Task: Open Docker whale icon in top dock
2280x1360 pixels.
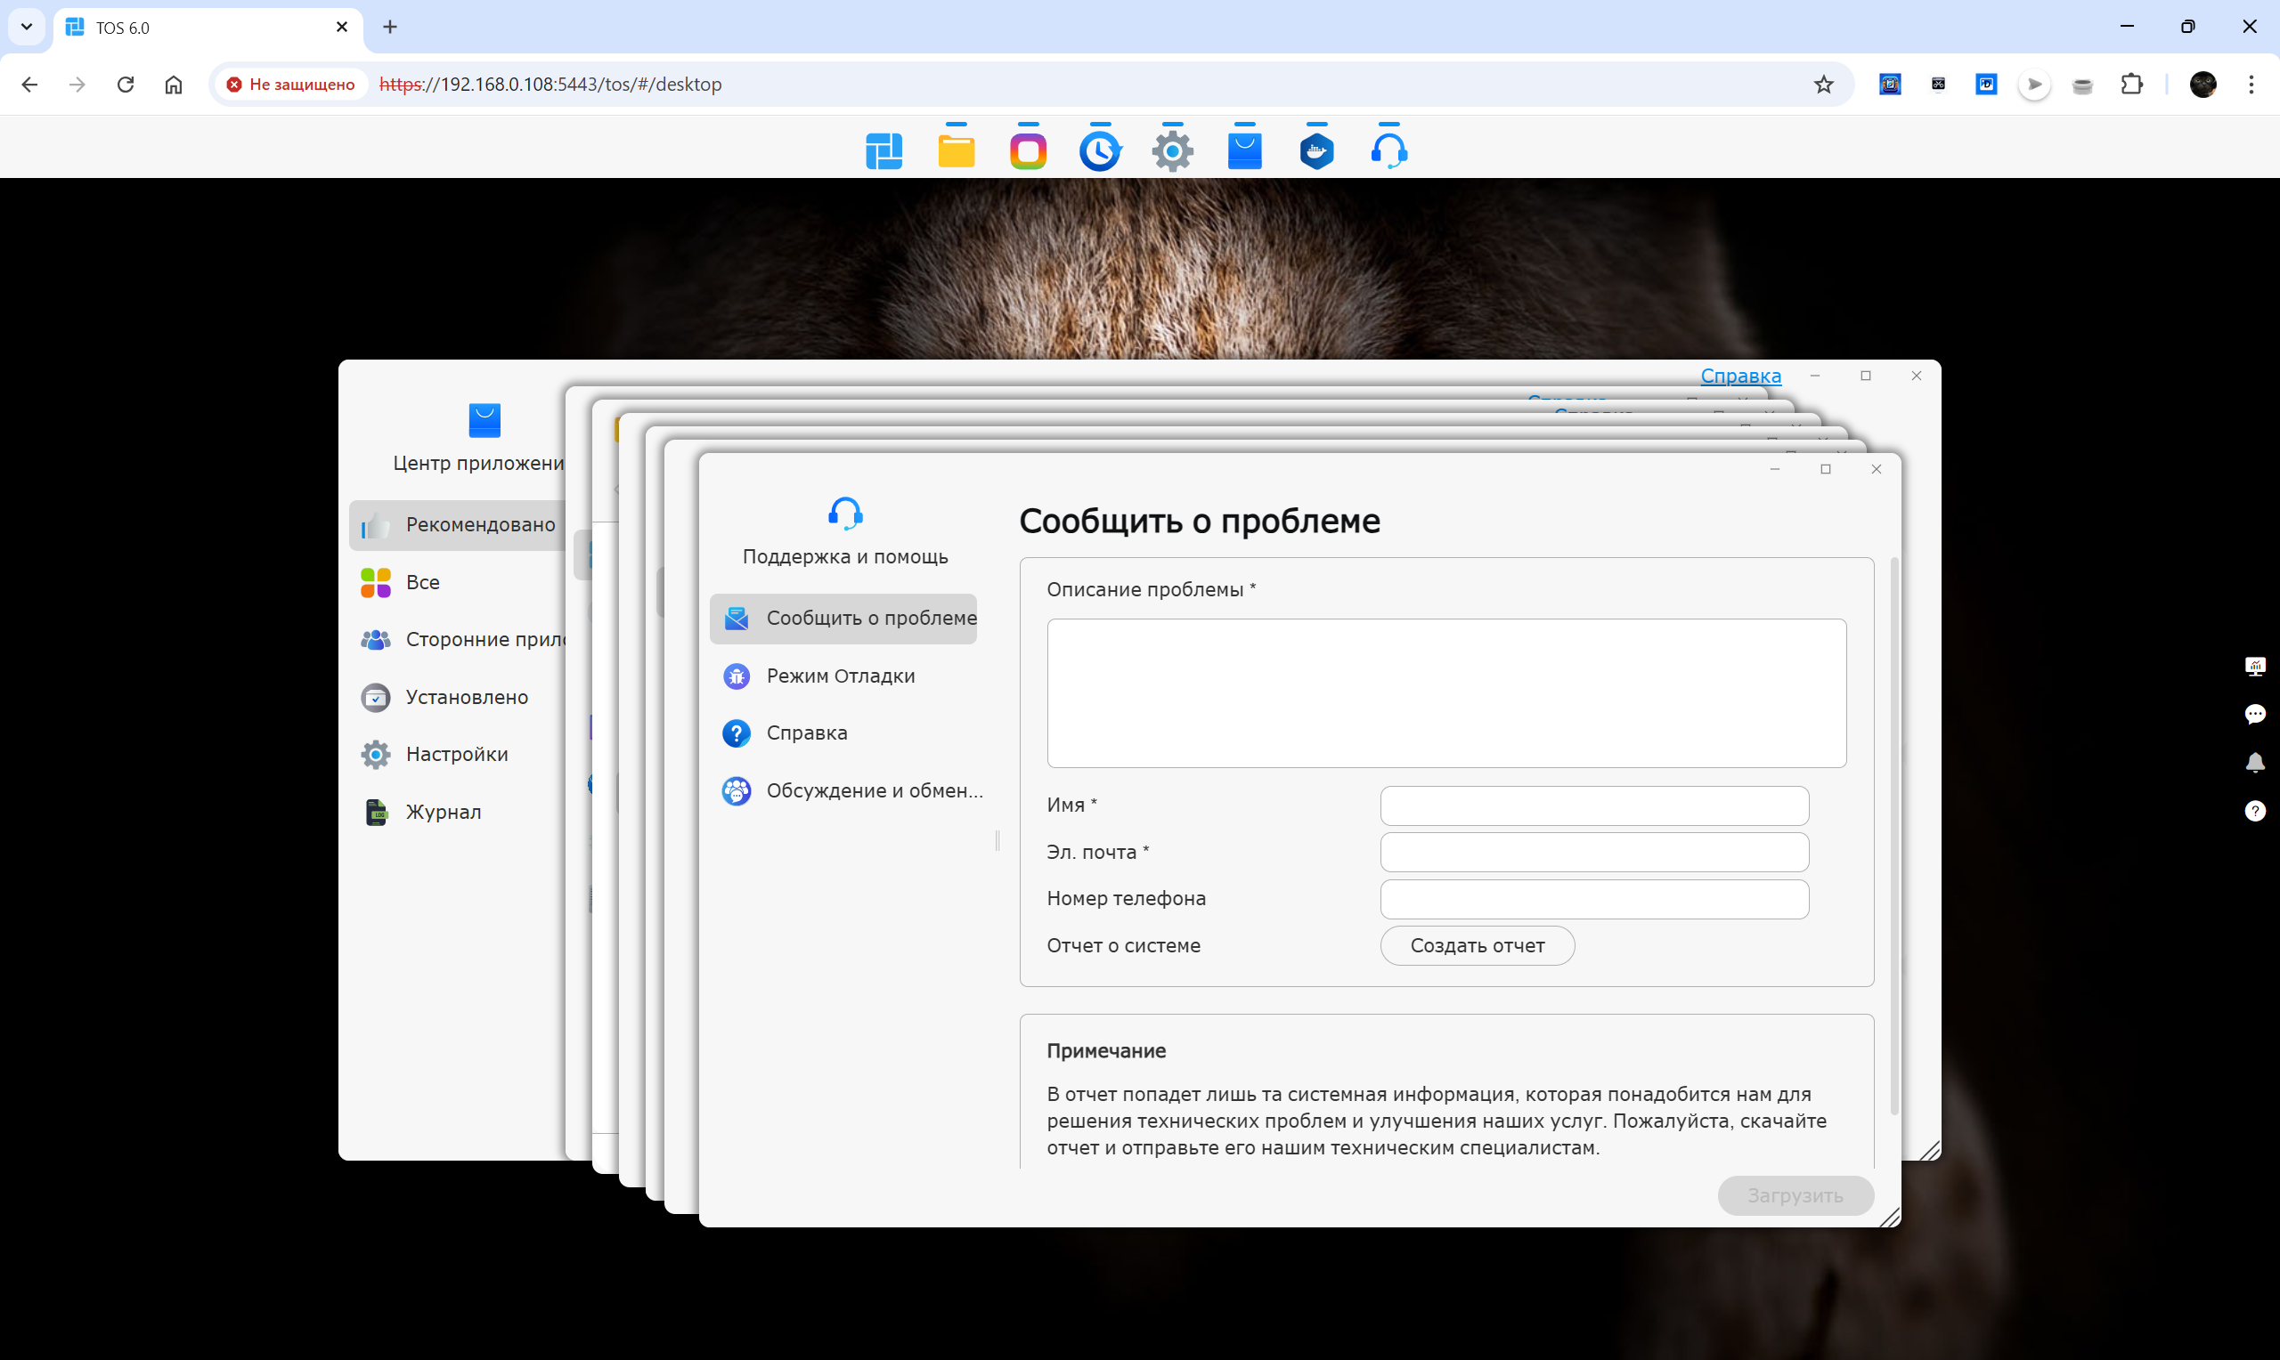Action: 1316,150
